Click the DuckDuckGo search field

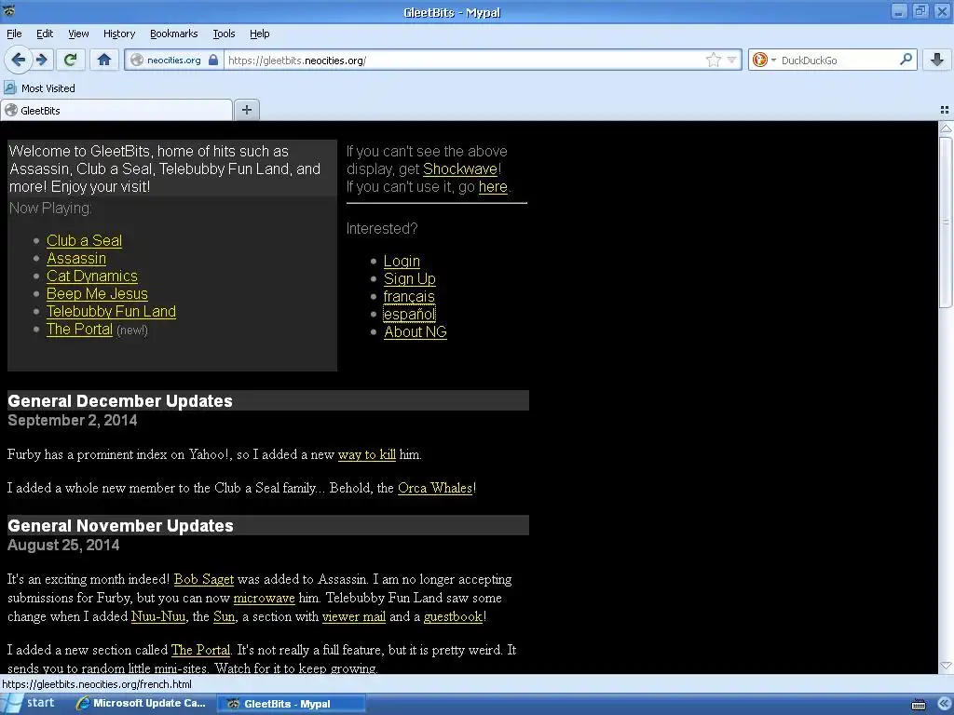pyautogui.click(x=838, y=60)
